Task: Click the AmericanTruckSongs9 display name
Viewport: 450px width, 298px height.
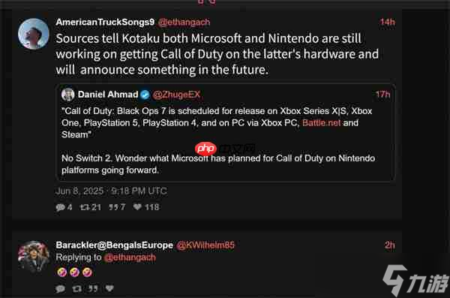Action: tap(105, 22)
